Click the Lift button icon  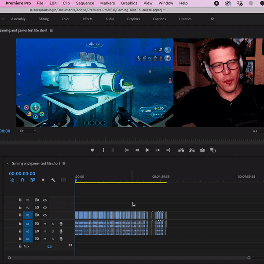pyautogui.click(x=181, y=150)
